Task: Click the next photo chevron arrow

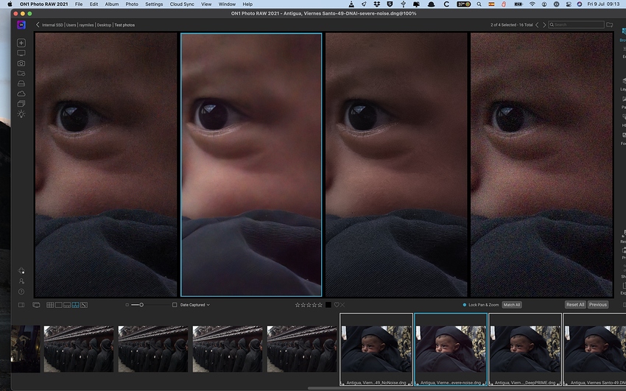Action: click(x=545, y=25)
